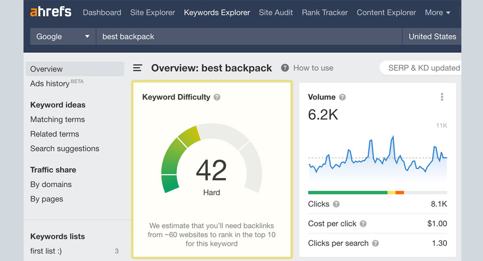Open Traffic share By domains
483x261 pixels.
pyautogui.click(x=51, y=184)
